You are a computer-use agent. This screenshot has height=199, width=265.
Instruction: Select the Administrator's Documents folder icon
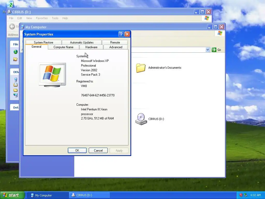pyautogui.click(x=141, y=68)
